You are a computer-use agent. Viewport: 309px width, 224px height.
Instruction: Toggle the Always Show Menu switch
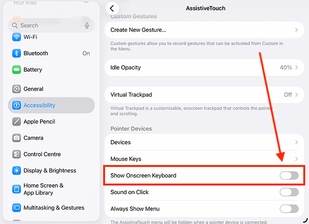pos(289,209)
